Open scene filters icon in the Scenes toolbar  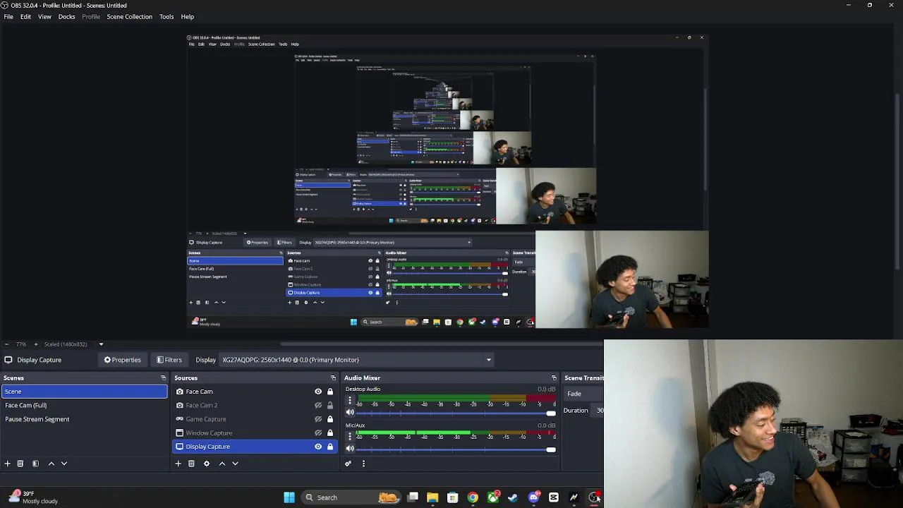pos(35,464)
